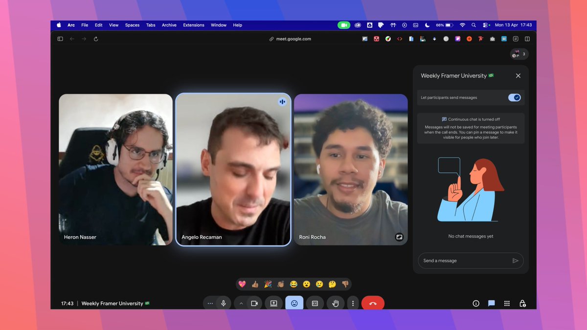Open the Arc menu
The height and width of the screenshot is (330, 587).
(71, 25)
